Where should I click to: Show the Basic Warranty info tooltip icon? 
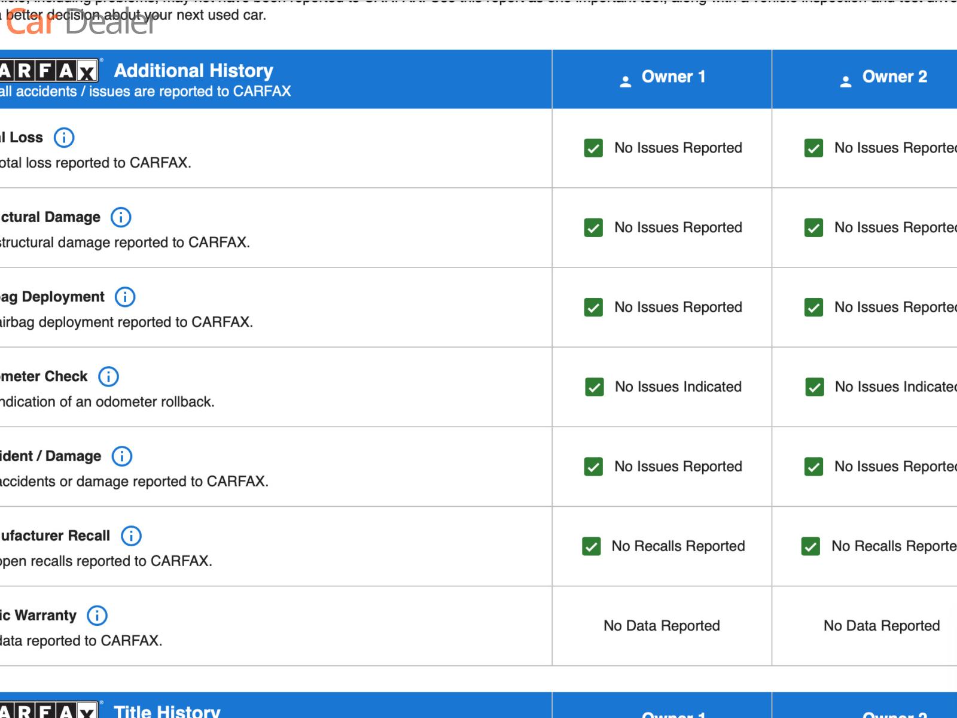pyautogui.click(x=97, y=615)
